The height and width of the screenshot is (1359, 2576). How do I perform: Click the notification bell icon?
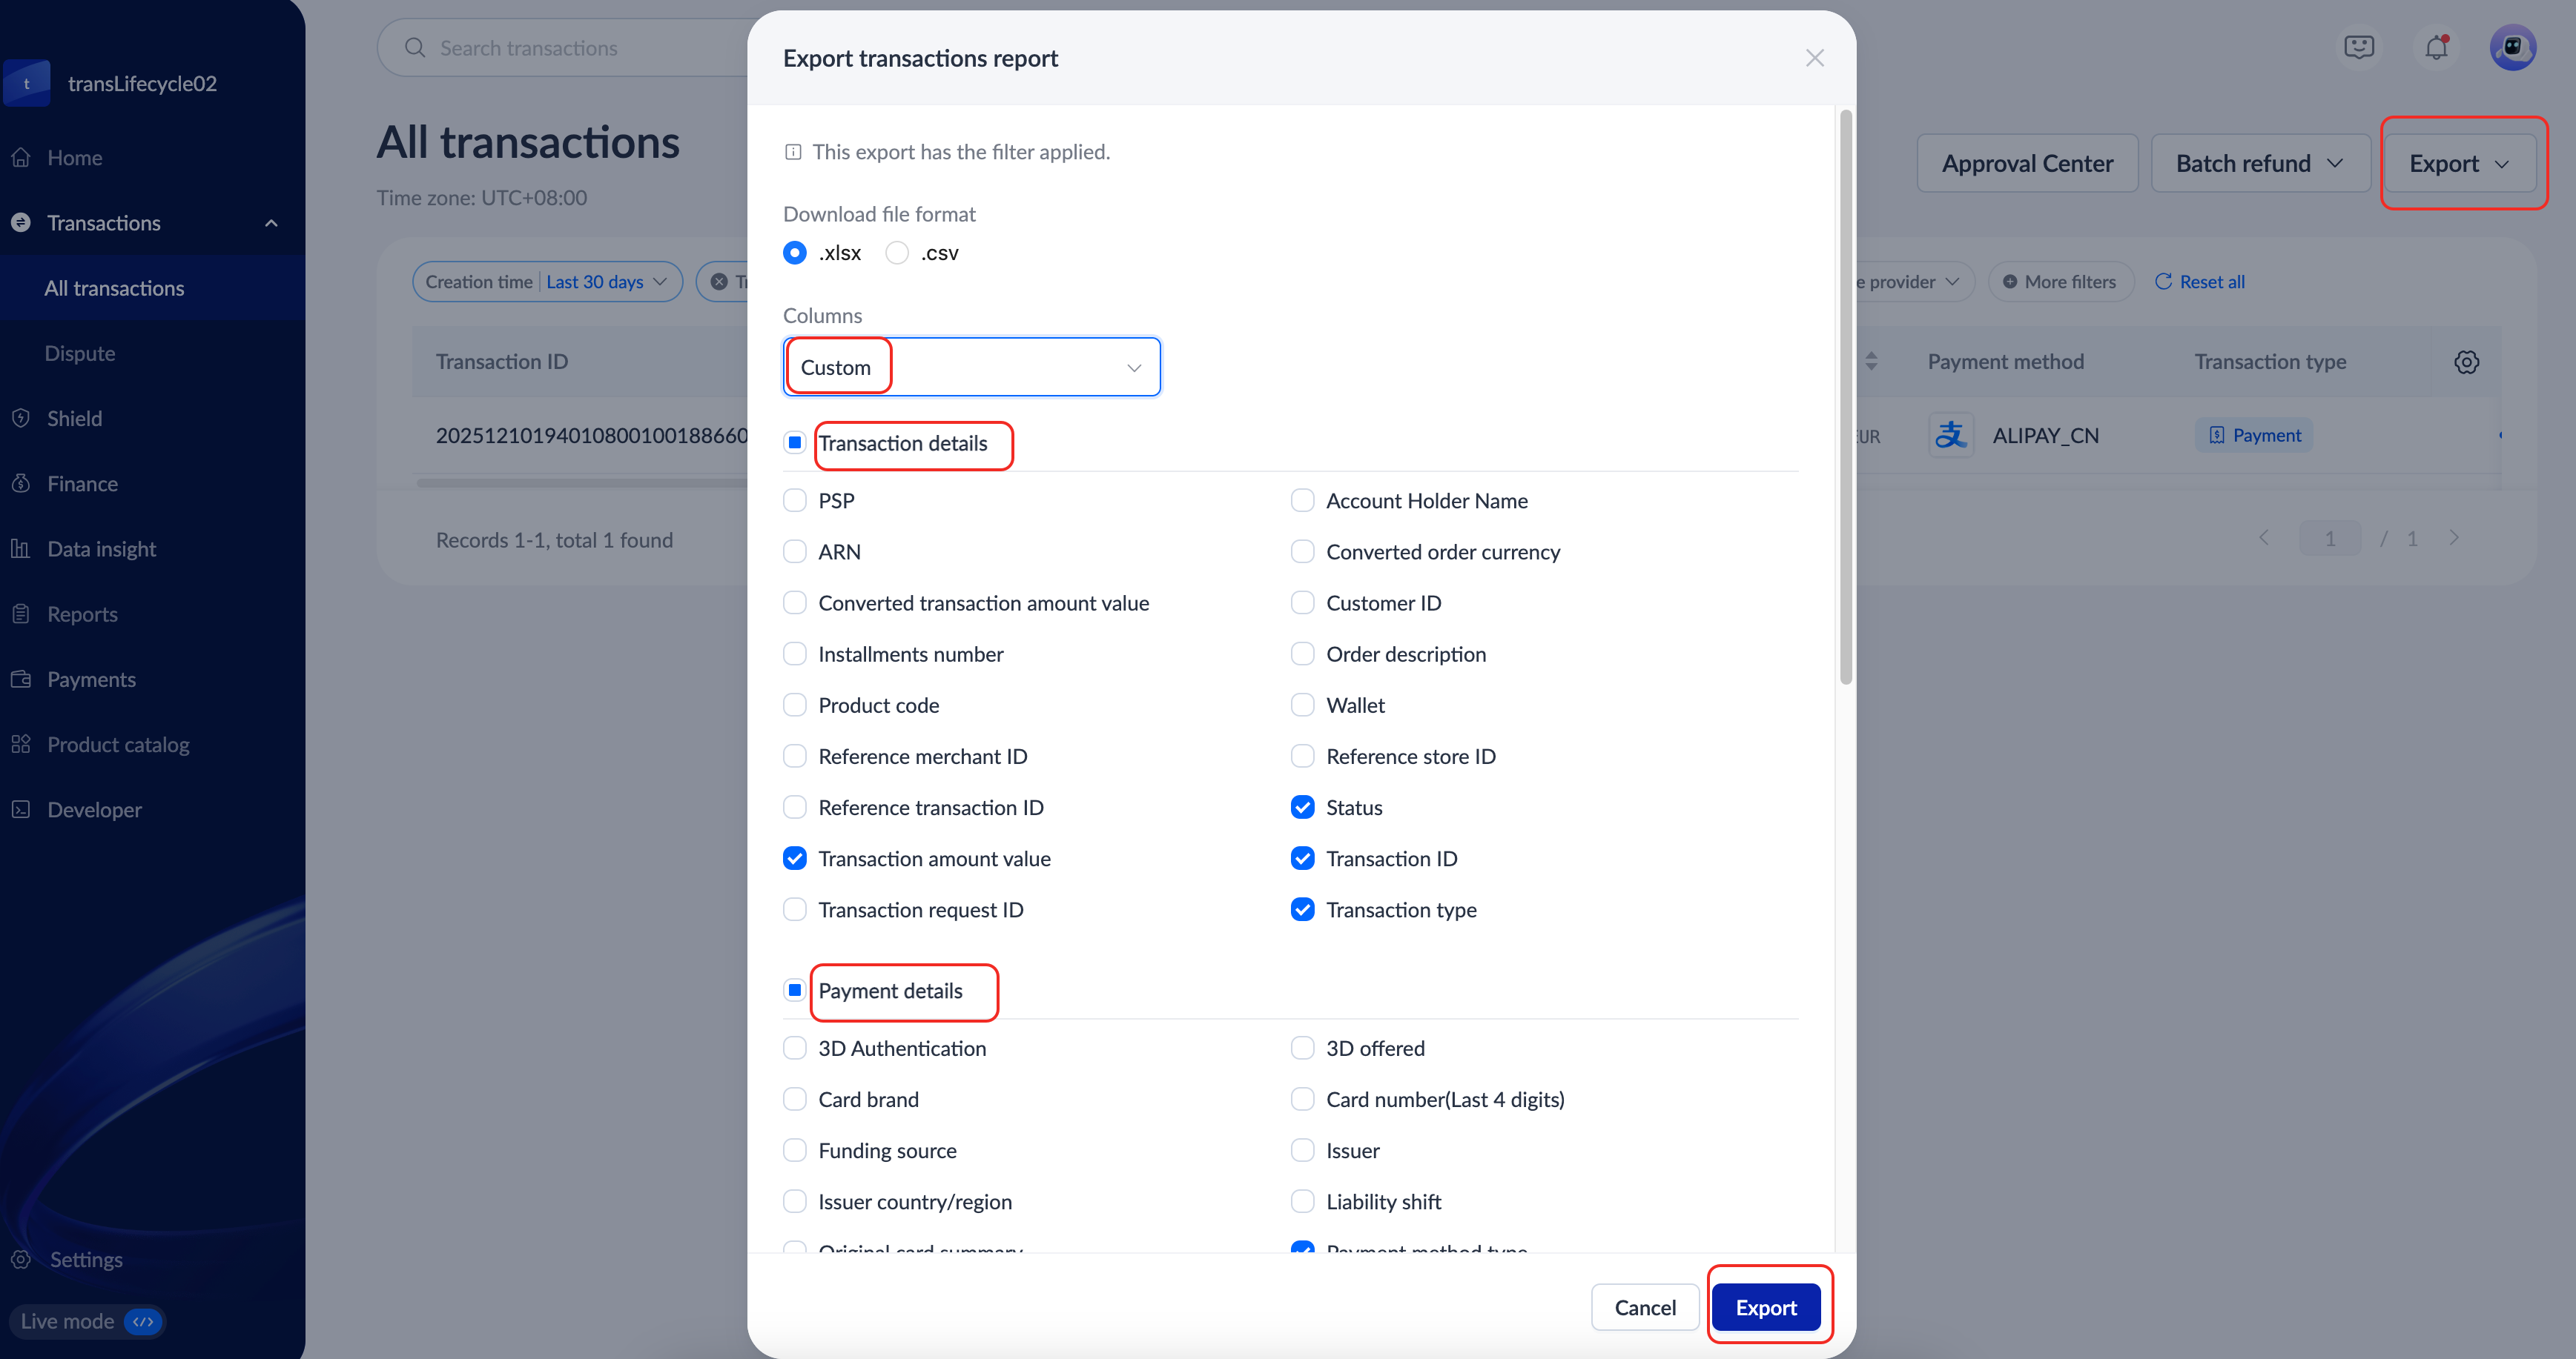pyautogui.click(x=2436, y=47)
